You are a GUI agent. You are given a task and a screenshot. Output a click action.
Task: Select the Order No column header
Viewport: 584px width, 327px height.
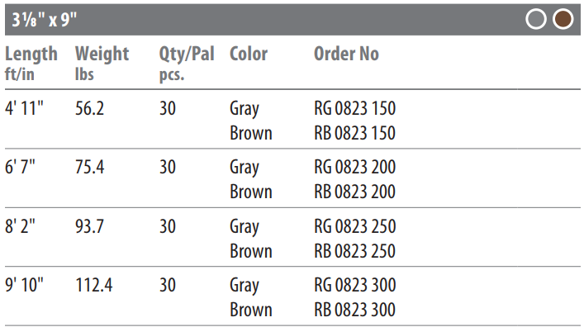pyautogui.click(x=346, y=54)
